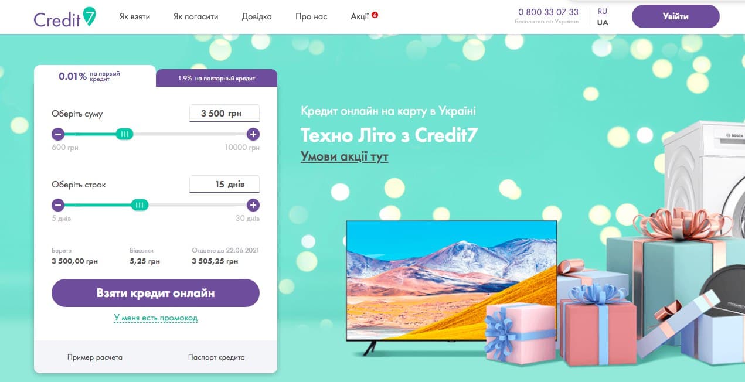Image resolution: width=745 pixels, height=382 pixels.
Task: Open the Як взяти menu item
Action: pos(135,16)
